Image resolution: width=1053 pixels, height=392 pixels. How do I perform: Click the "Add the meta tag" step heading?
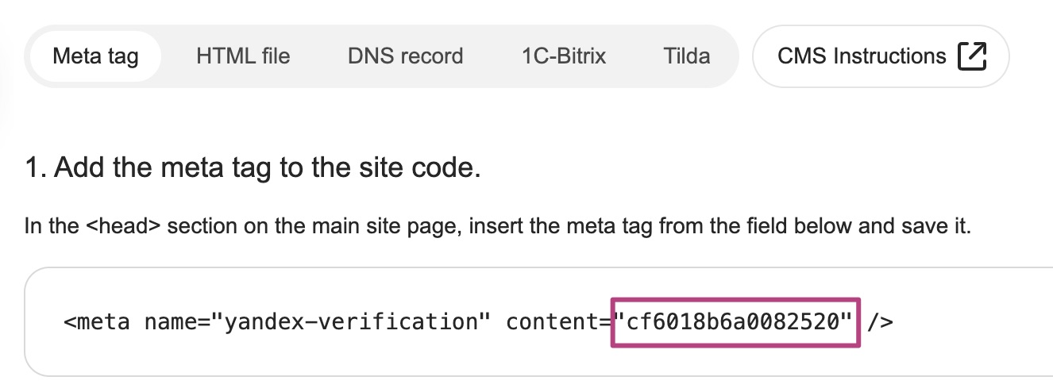(191, 169)
